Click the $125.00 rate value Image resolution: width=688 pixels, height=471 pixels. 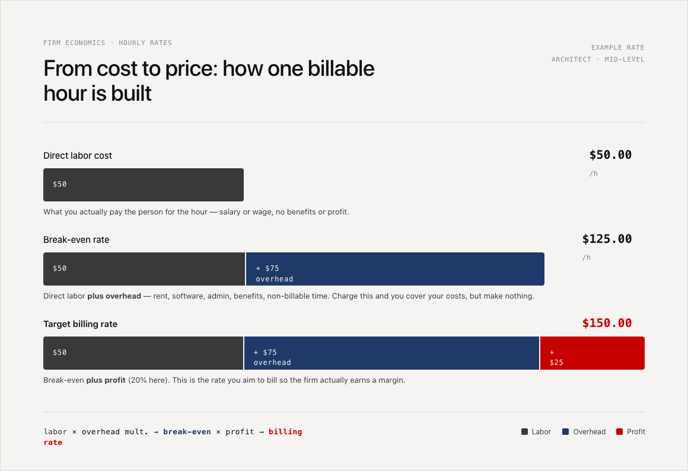[x=607, y=239]
